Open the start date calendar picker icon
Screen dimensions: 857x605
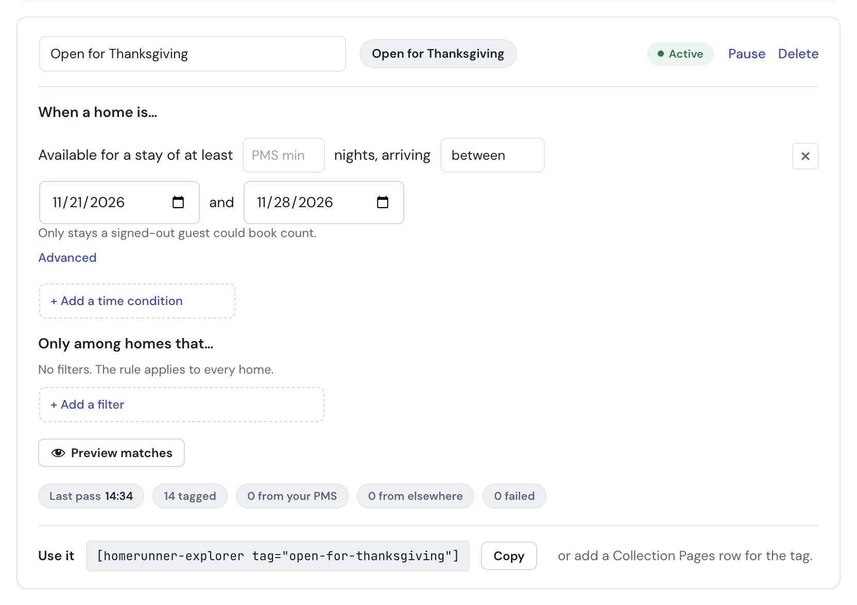pos(178,202)
